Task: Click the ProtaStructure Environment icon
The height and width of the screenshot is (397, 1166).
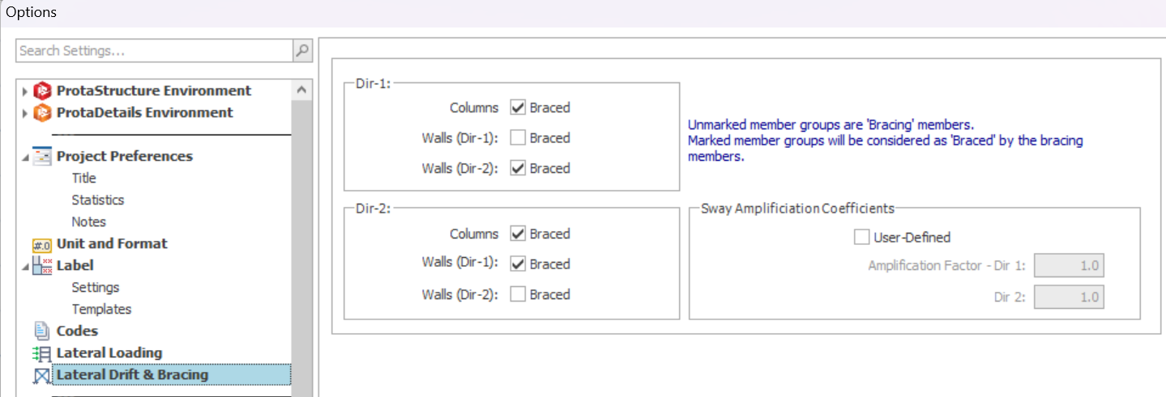Action: point(42,91)
